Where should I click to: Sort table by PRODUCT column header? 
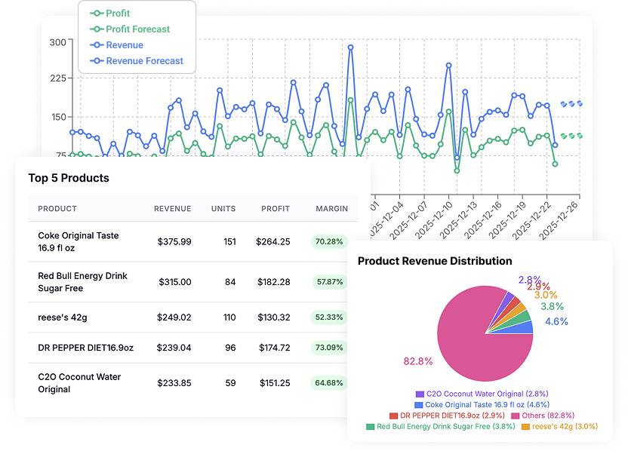click(x=57, y=209)
